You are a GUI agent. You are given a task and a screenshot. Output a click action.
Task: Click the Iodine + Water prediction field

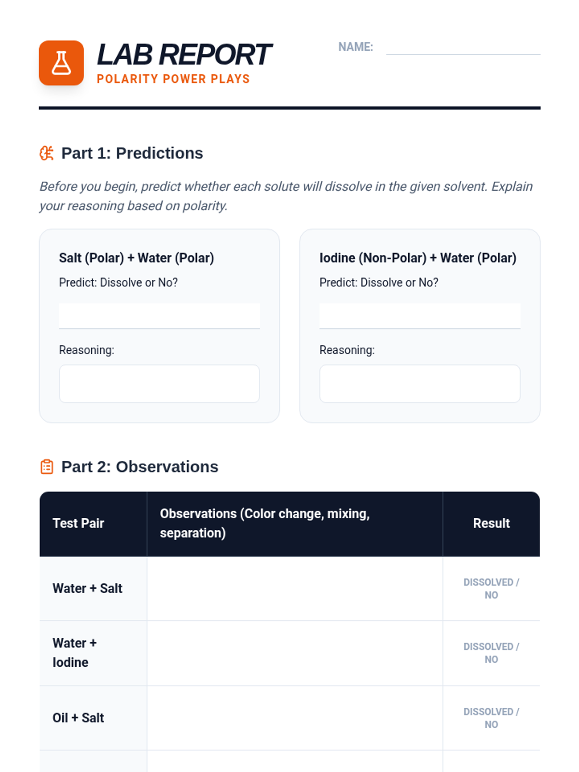point(420,316)
